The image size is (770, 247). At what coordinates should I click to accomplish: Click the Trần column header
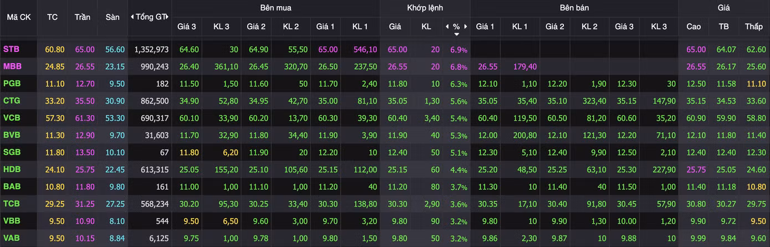coord(83,17)
